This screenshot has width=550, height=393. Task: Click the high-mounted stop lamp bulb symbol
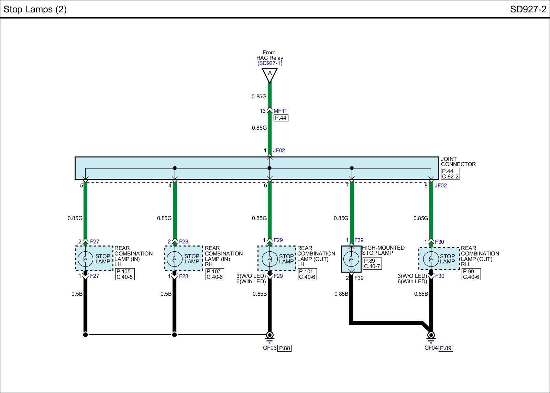coord(351,259)
